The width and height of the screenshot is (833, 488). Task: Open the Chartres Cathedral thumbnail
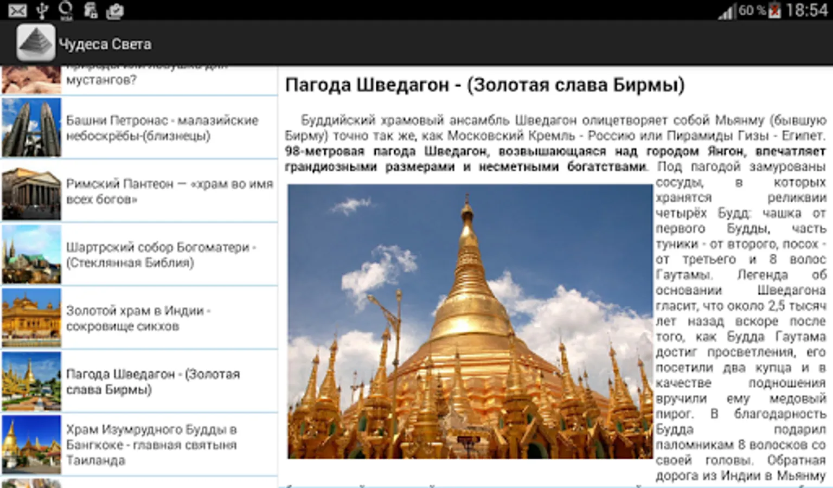point(31,254)
